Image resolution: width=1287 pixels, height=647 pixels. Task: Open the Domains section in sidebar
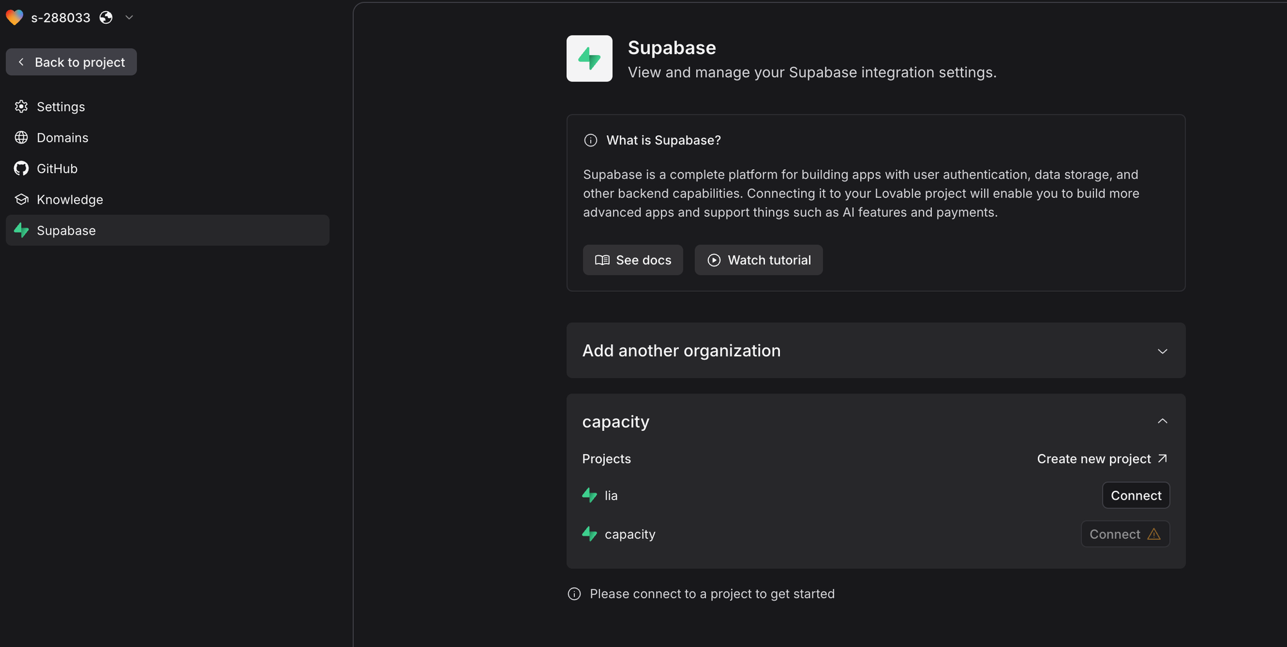(62, 137)
